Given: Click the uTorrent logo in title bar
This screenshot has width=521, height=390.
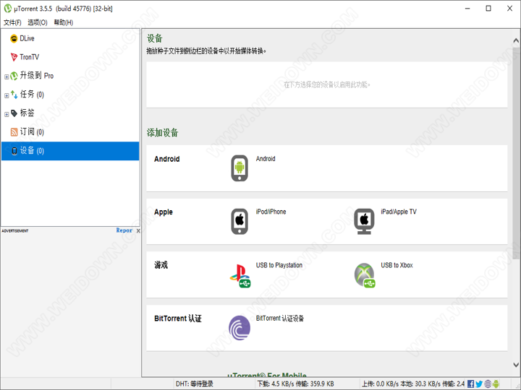Looking at the screenshot, I should tap(7, 9).
